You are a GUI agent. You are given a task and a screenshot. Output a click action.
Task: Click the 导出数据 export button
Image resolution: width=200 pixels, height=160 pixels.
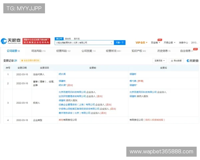pos(176,61)
